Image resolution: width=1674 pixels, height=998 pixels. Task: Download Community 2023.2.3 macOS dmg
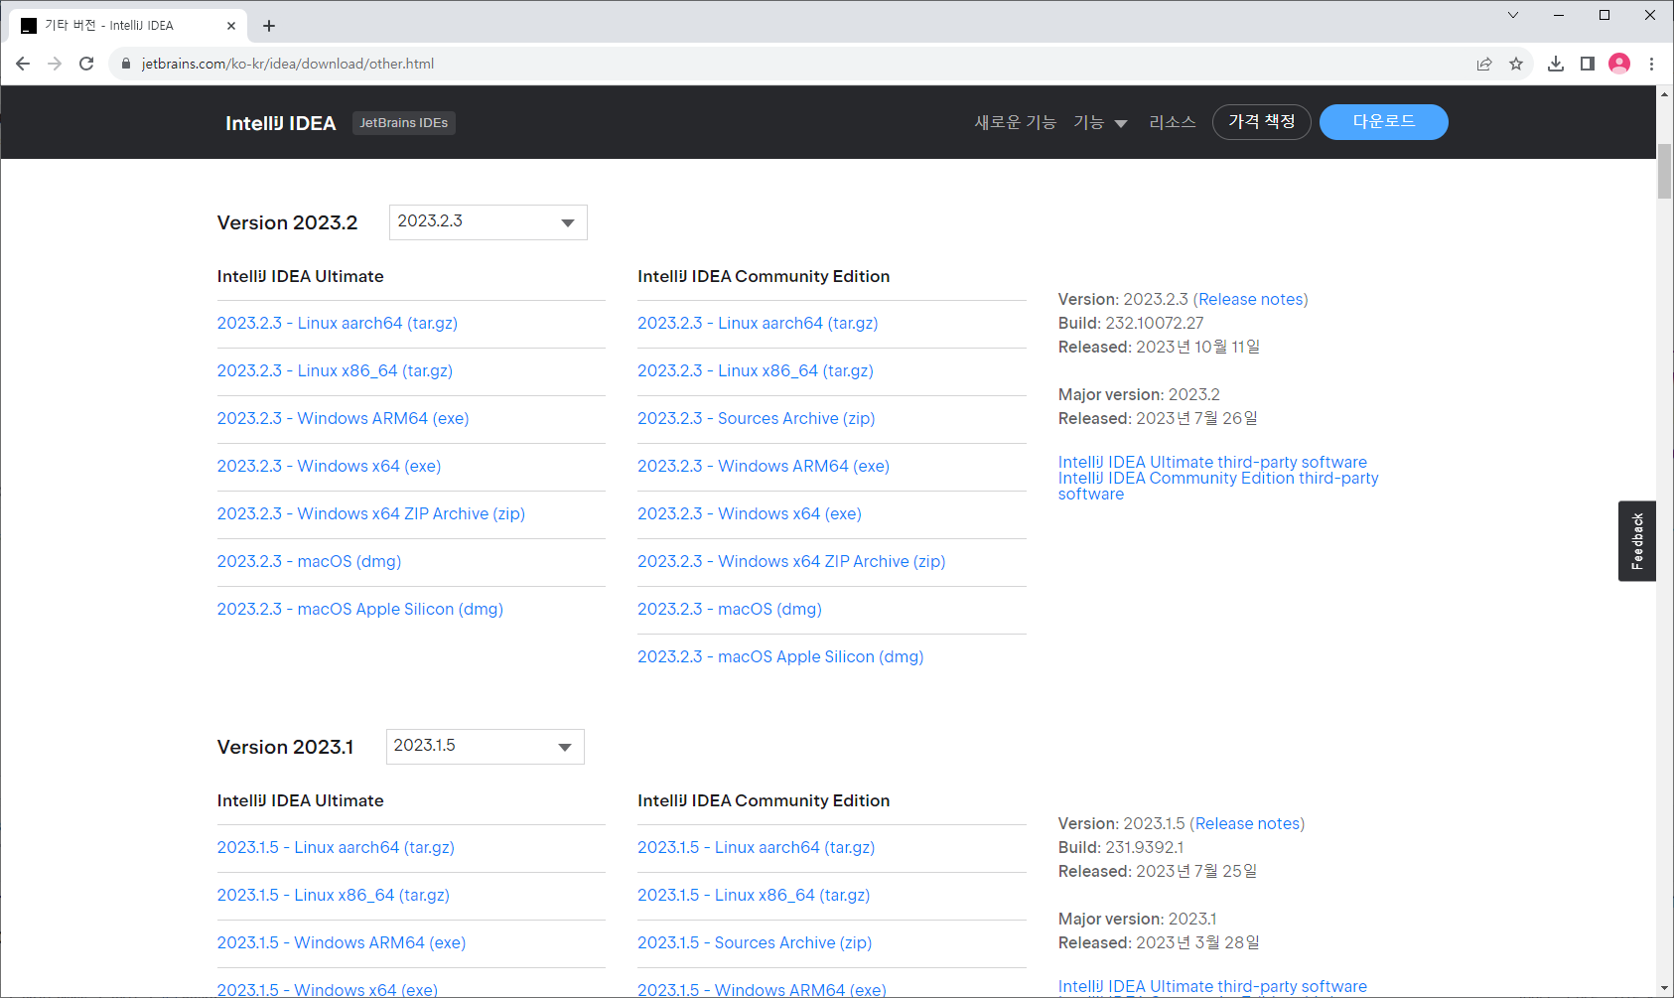(730, 610)
